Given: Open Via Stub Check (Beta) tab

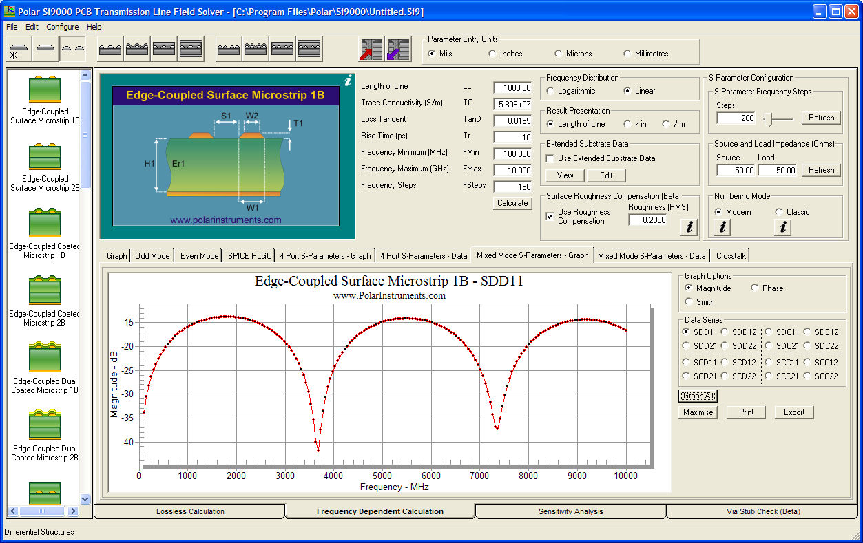Looking at the screenshot, I should 763,511.
